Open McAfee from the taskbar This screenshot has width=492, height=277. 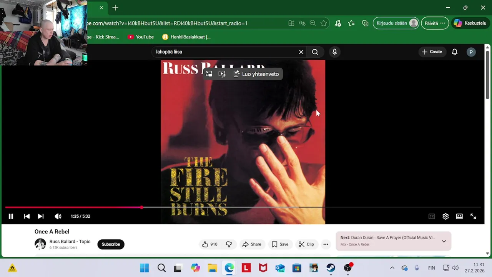[x=263, y=268]
